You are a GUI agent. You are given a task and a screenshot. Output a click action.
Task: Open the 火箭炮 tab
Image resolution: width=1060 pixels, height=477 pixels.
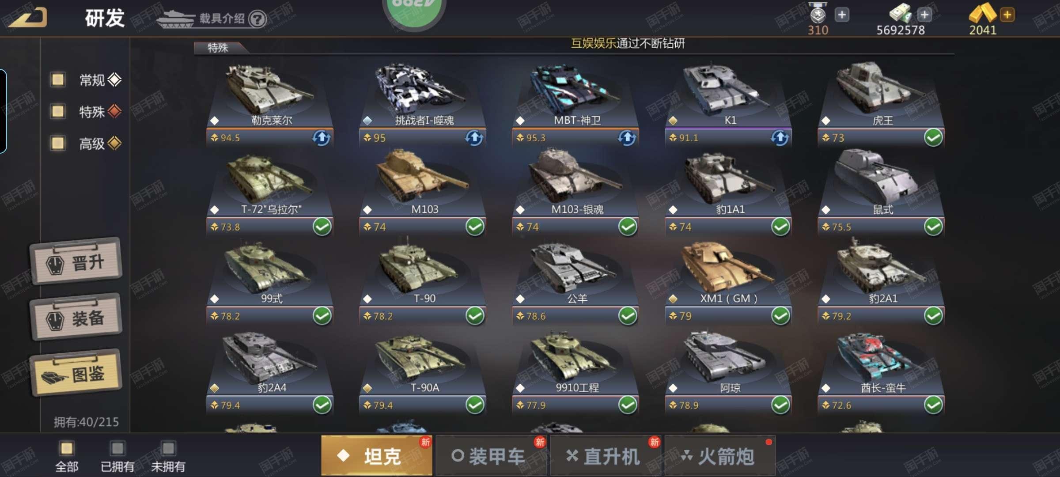coord(720,456)
